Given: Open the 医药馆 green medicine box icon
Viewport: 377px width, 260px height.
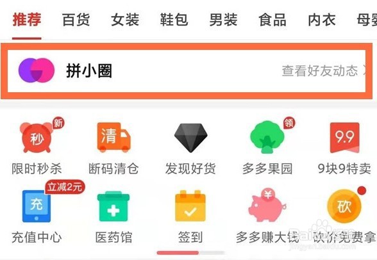Looking at the screenshot, I should [x=113, y=206].
